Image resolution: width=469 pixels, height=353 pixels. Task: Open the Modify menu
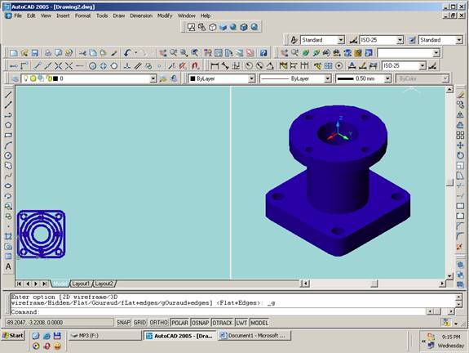165,16
